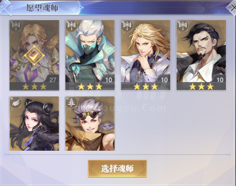Click class icon on masked hero card
Viewport: 236px width, 186px height.
[72, 26]
